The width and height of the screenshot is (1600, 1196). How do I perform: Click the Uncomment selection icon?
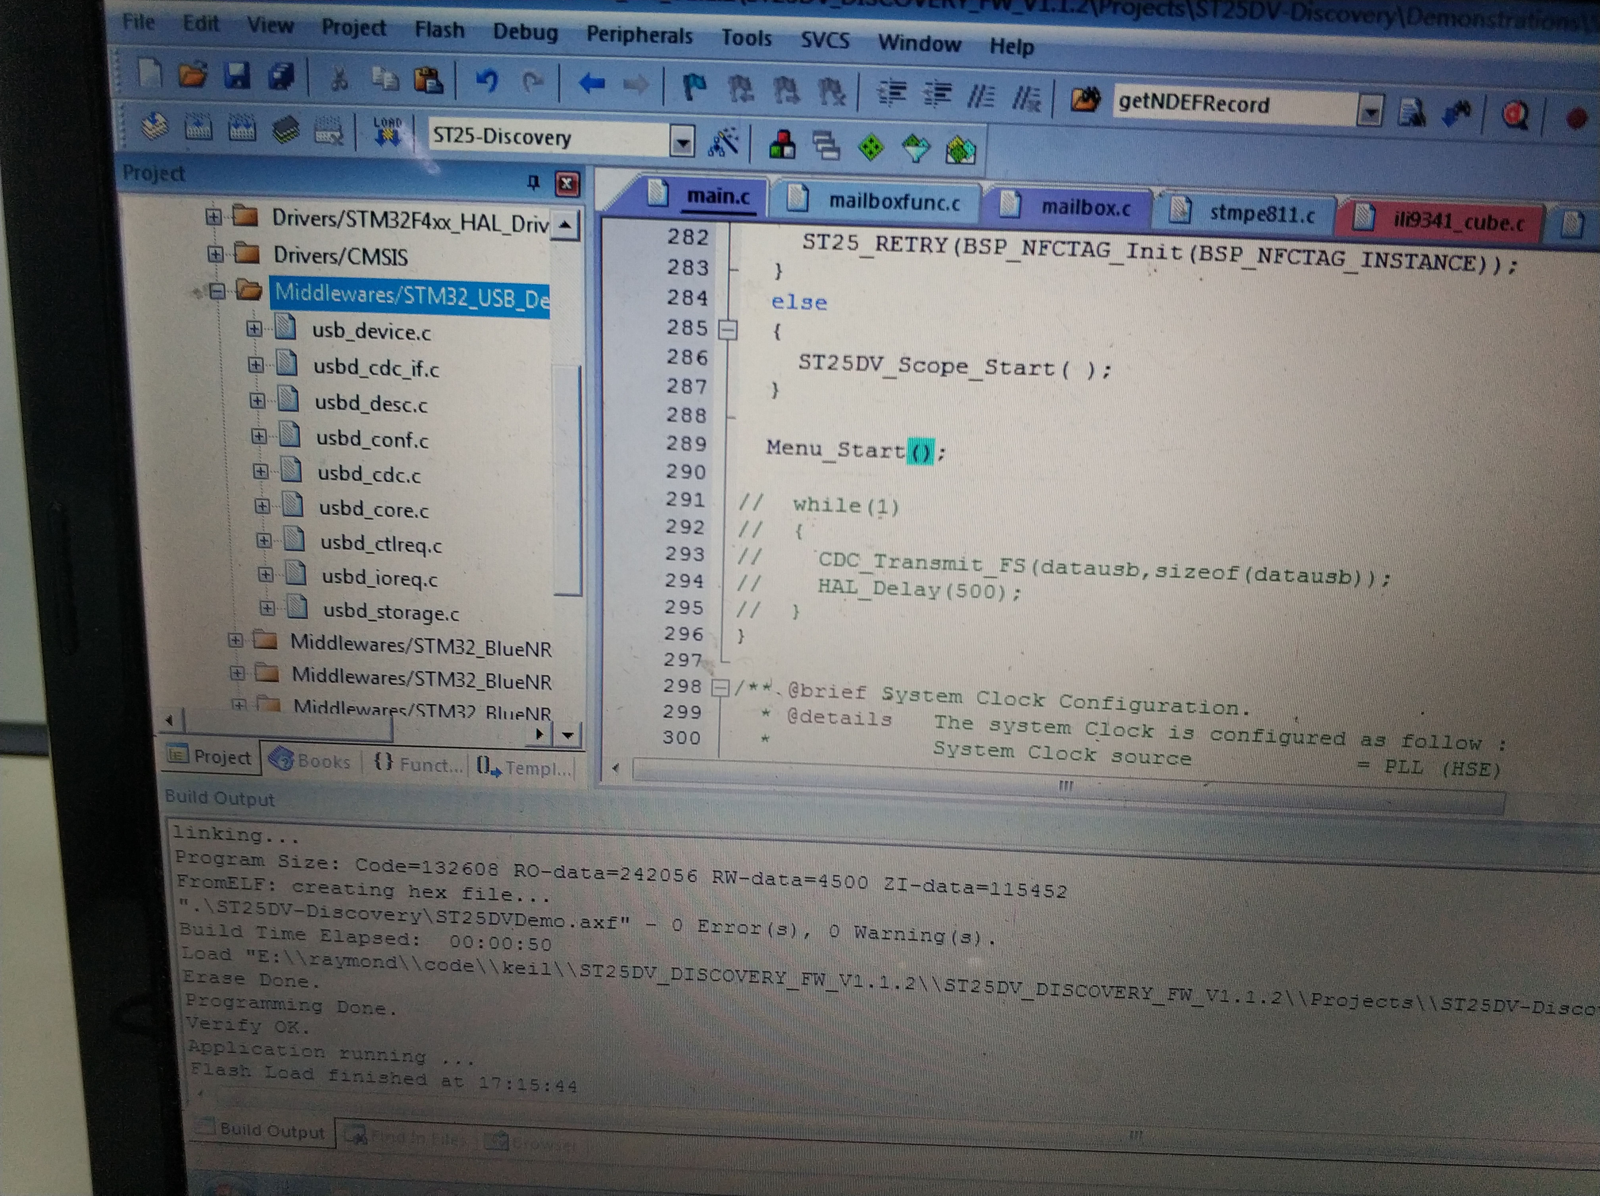[x=1027, y=98]
